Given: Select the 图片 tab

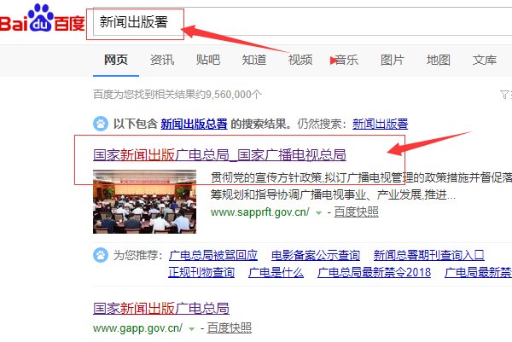Looking at the screenshot, I should 393,60.
